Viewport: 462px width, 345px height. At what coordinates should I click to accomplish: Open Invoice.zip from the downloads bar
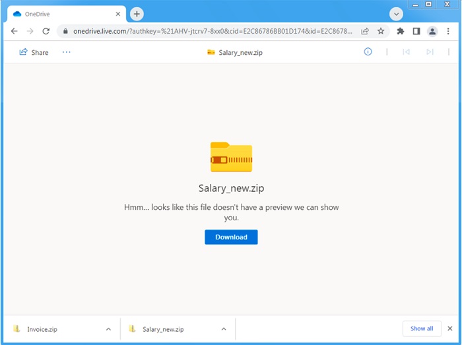tap(42, 329)
